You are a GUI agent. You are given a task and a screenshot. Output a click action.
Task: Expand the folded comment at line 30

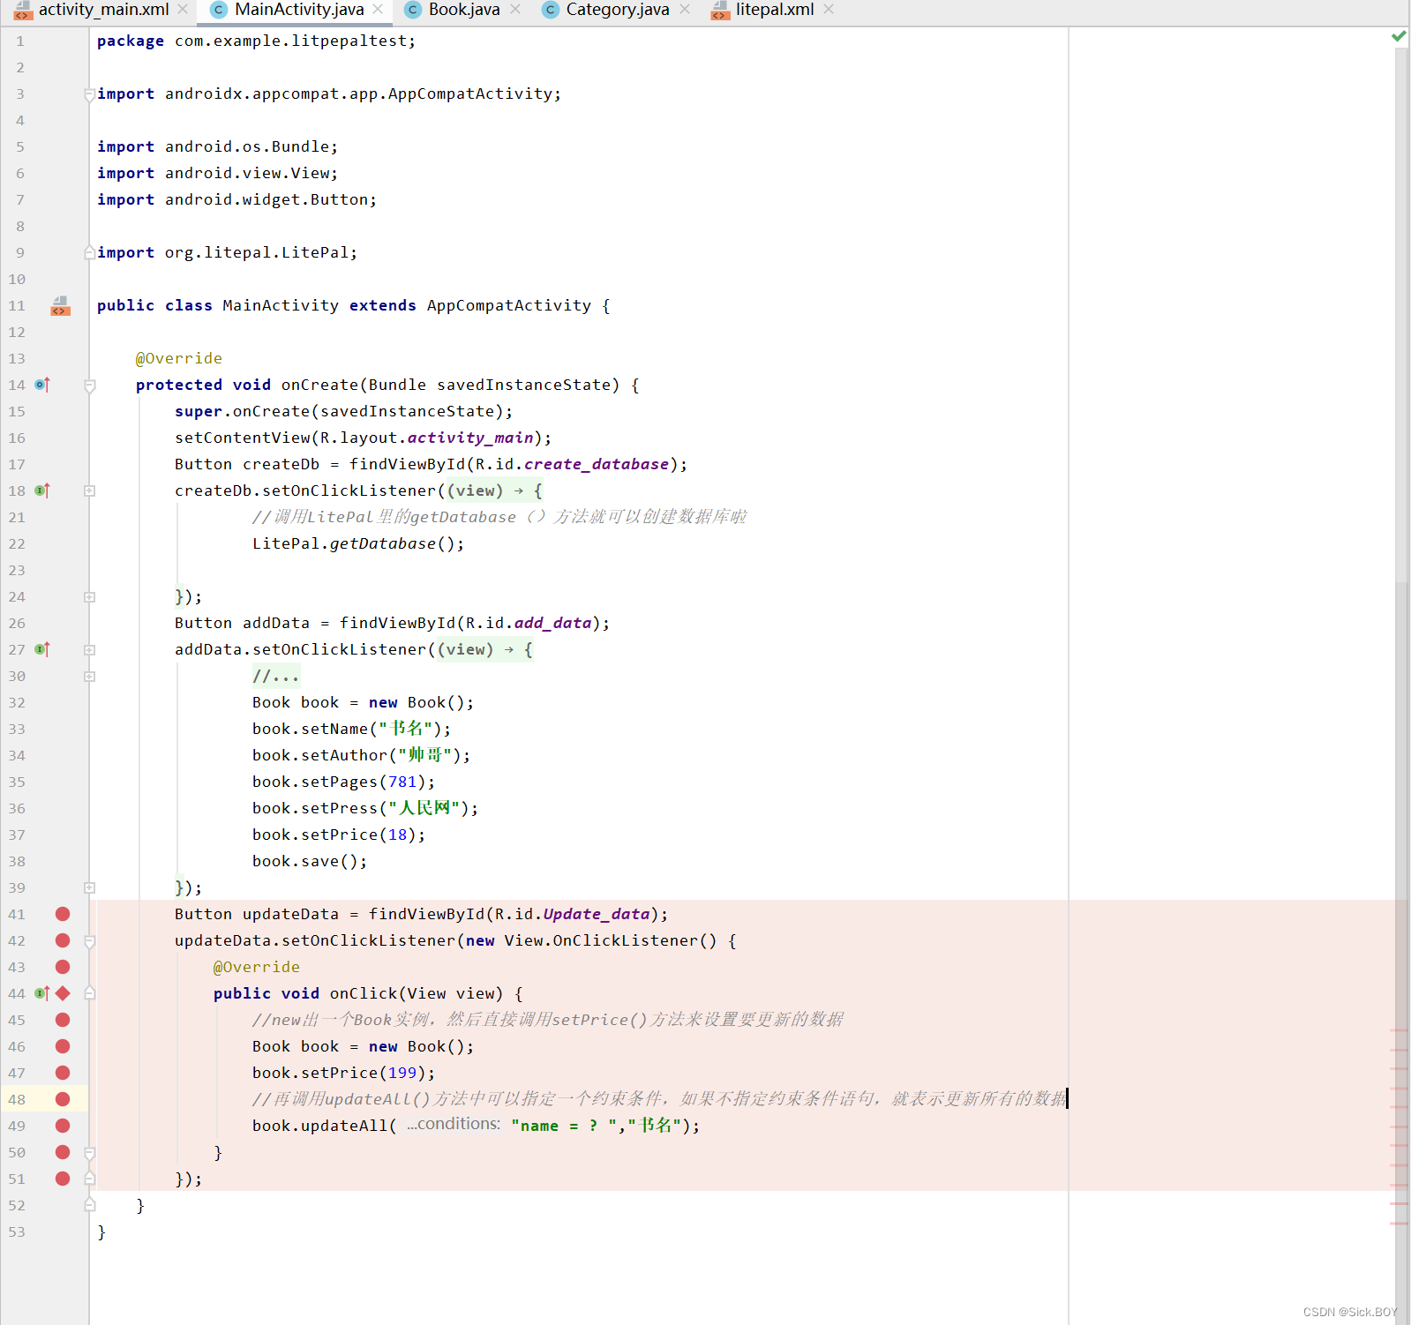89,677
